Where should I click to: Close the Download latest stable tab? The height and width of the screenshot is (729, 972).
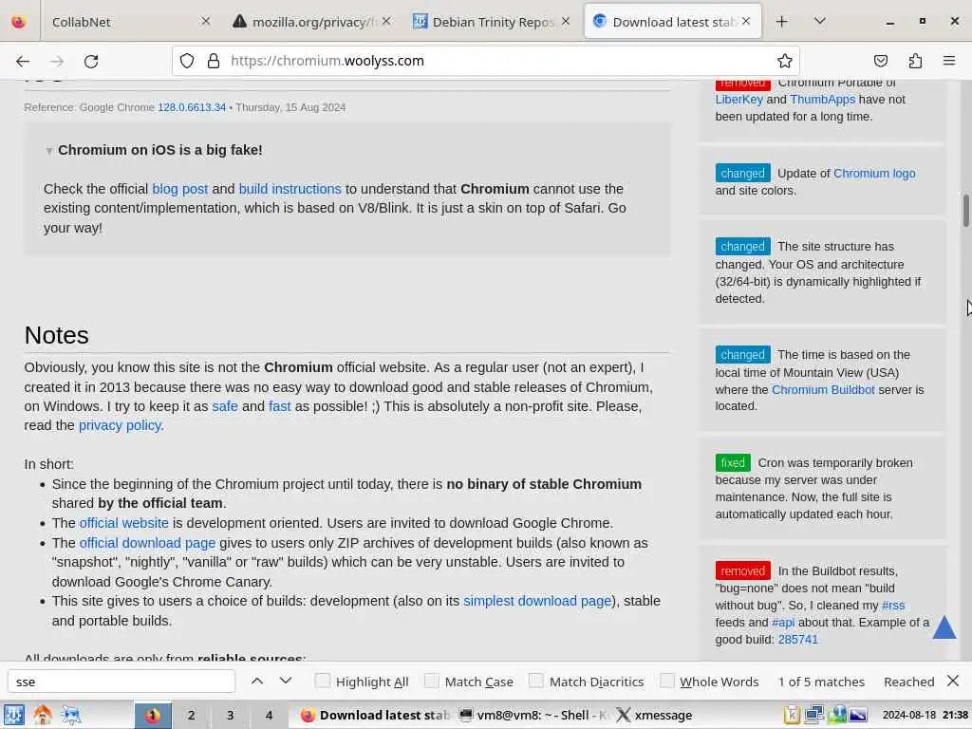click(x=746, y=21)
